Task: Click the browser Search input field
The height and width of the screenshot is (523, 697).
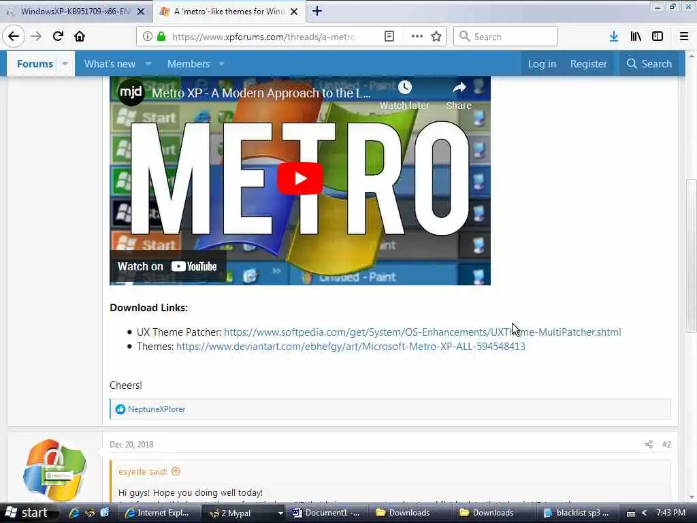Action: (x=505, y=37)
